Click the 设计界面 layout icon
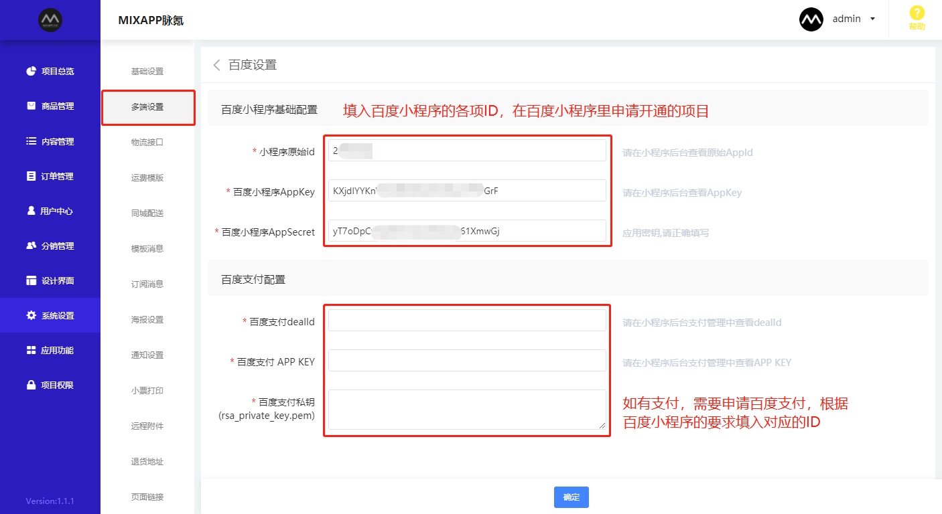 (31, 280)
